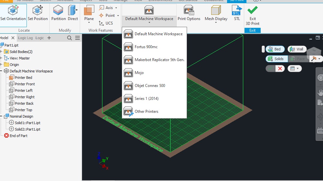The image size is (323, 181).
Task: Choose the Direct edit tool
Action: (73, 13)
